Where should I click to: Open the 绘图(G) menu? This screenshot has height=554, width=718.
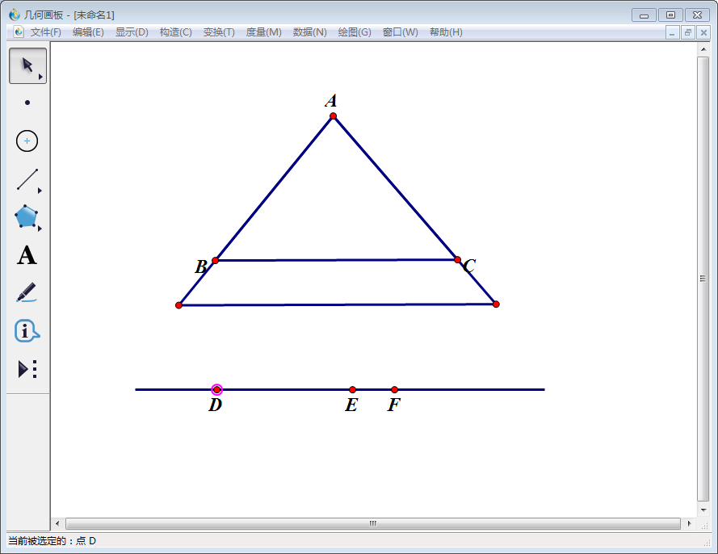[355, 32]
